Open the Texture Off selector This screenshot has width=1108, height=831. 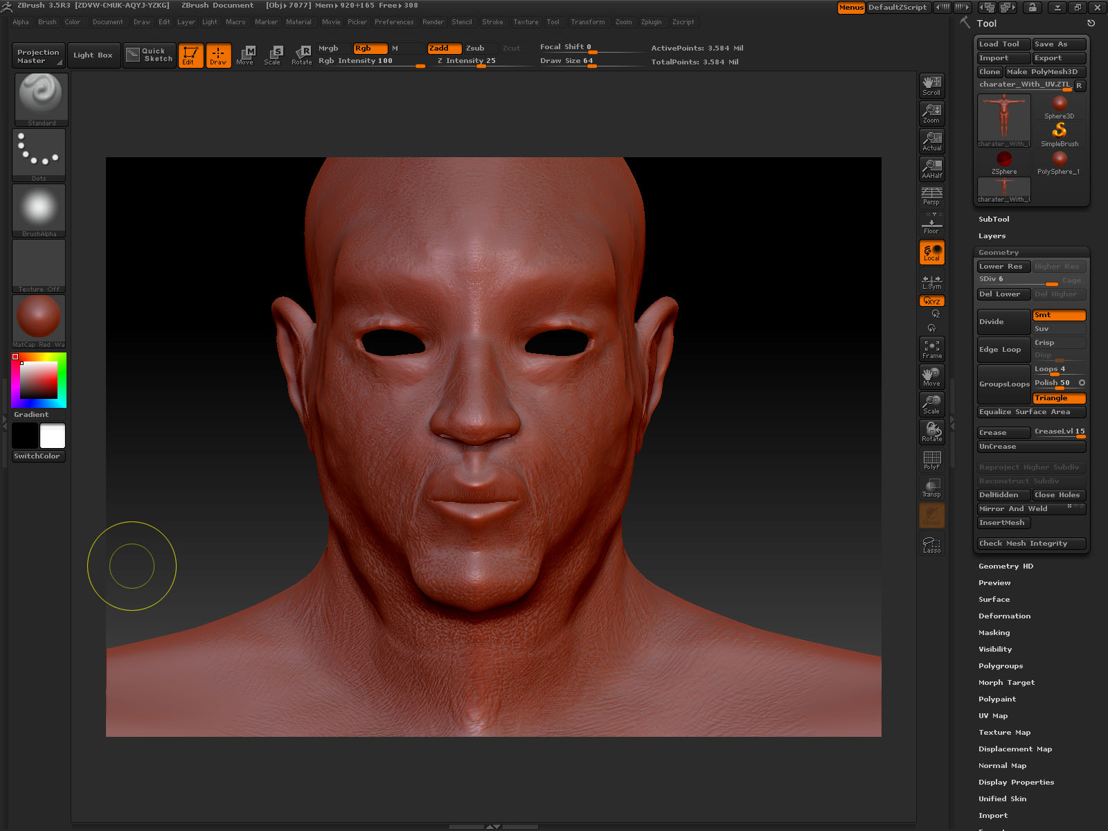click(39, 266)
